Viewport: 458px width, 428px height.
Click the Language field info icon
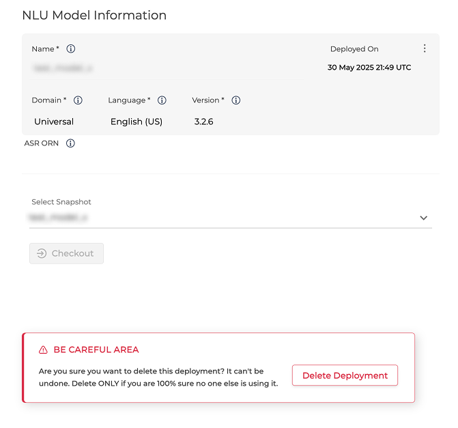pyautogui.click(x=162, y=100)
